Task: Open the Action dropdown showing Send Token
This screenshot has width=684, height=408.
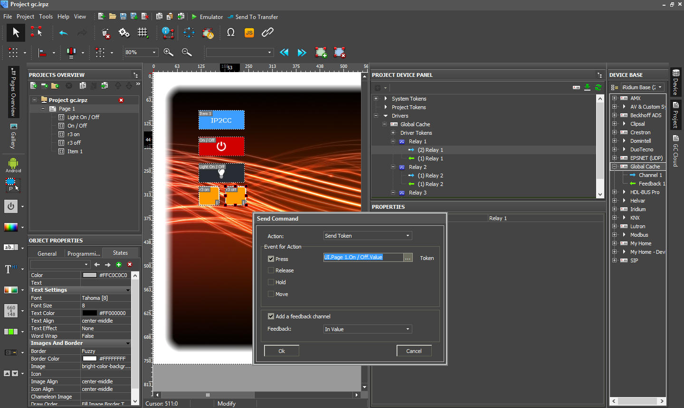Action: [x=367, y=236]
